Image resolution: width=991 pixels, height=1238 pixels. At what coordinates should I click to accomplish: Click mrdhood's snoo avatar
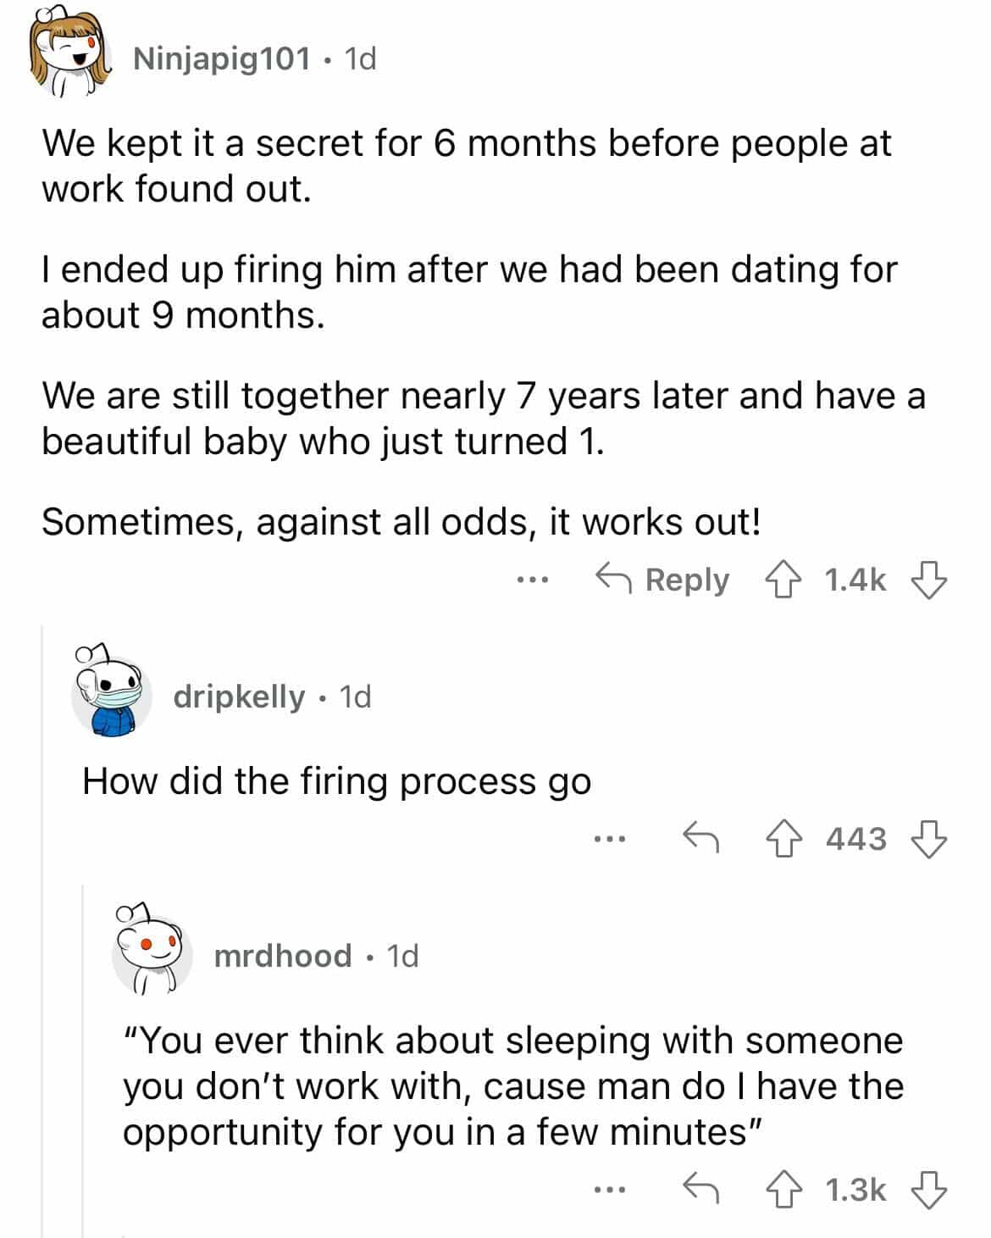click(x=152, y=952)
